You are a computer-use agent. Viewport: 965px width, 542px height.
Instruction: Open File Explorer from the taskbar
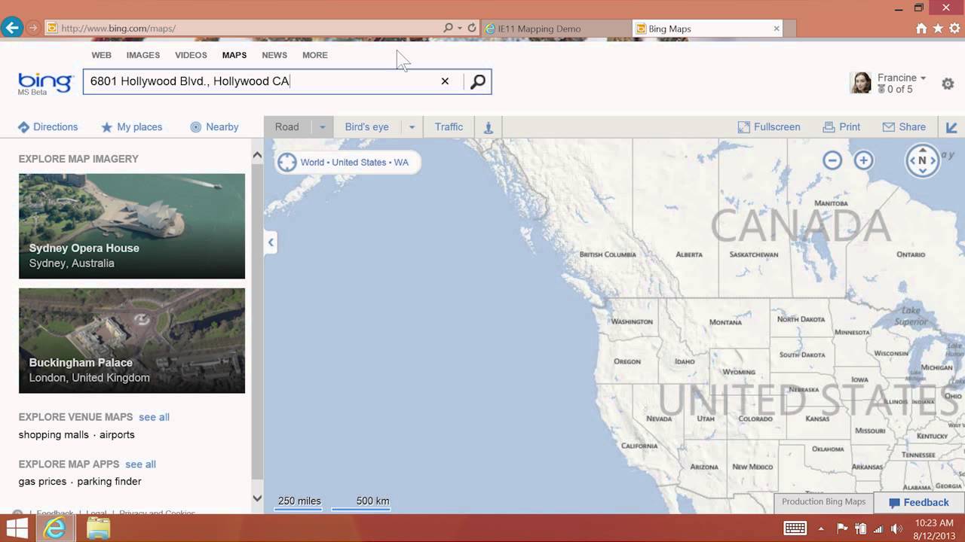[98, 528]
